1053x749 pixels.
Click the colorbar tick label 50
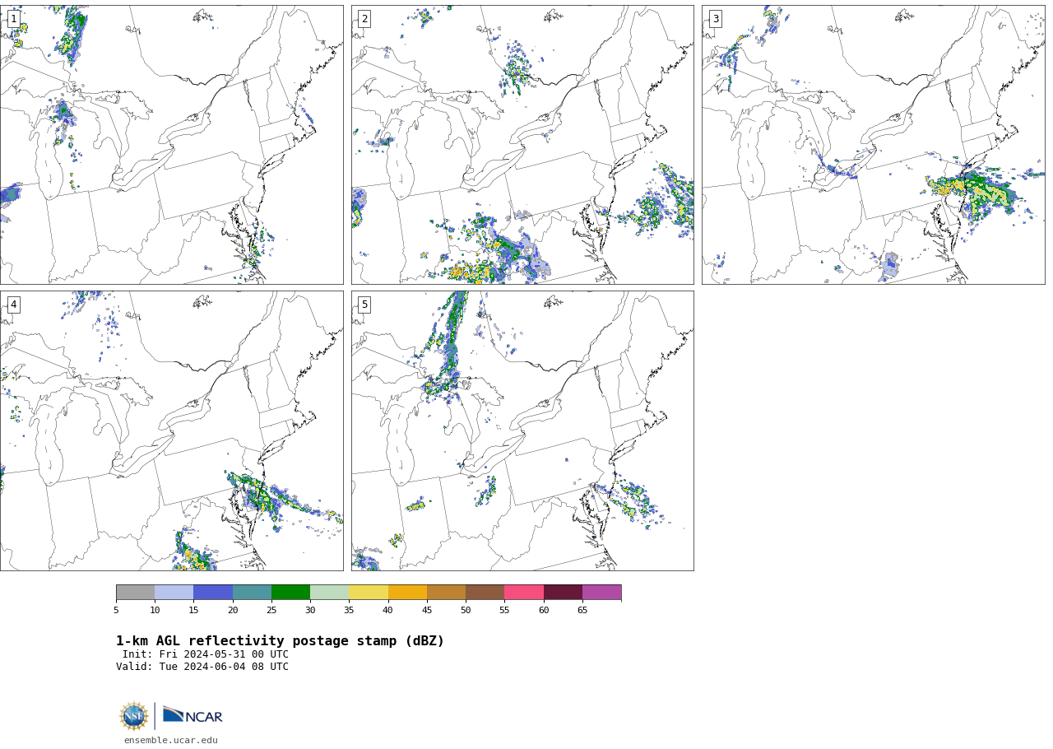[x=466, y=610]
